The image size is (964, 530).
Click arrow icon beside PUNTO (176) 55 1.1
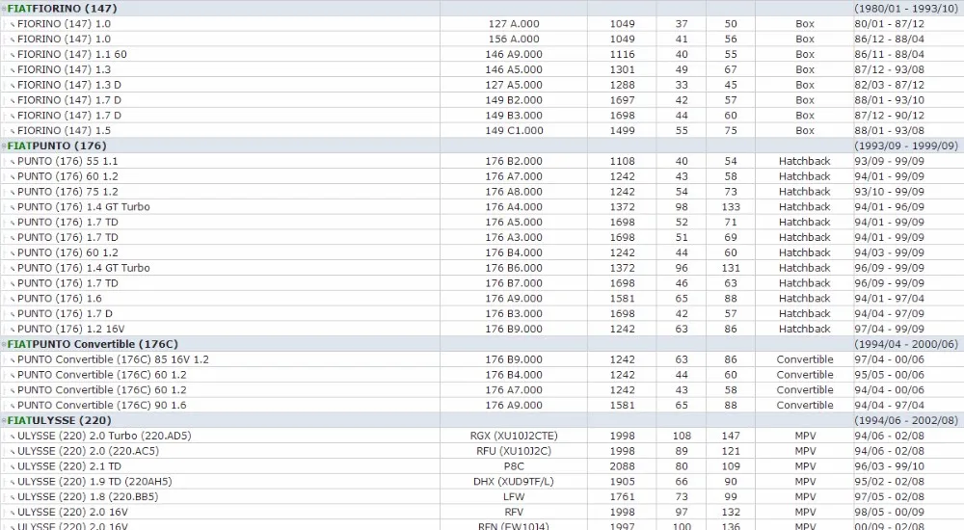pyautogui.click(x=13, y=162)
